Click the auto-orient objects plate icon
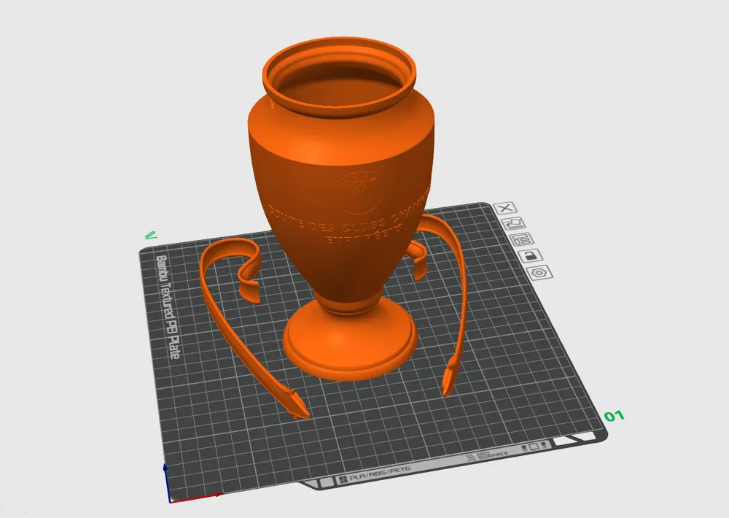 point(514,223)
